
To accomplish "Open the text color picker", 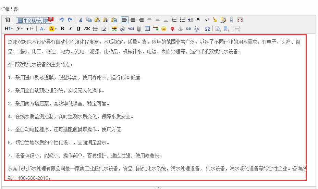I will (42, 29).
